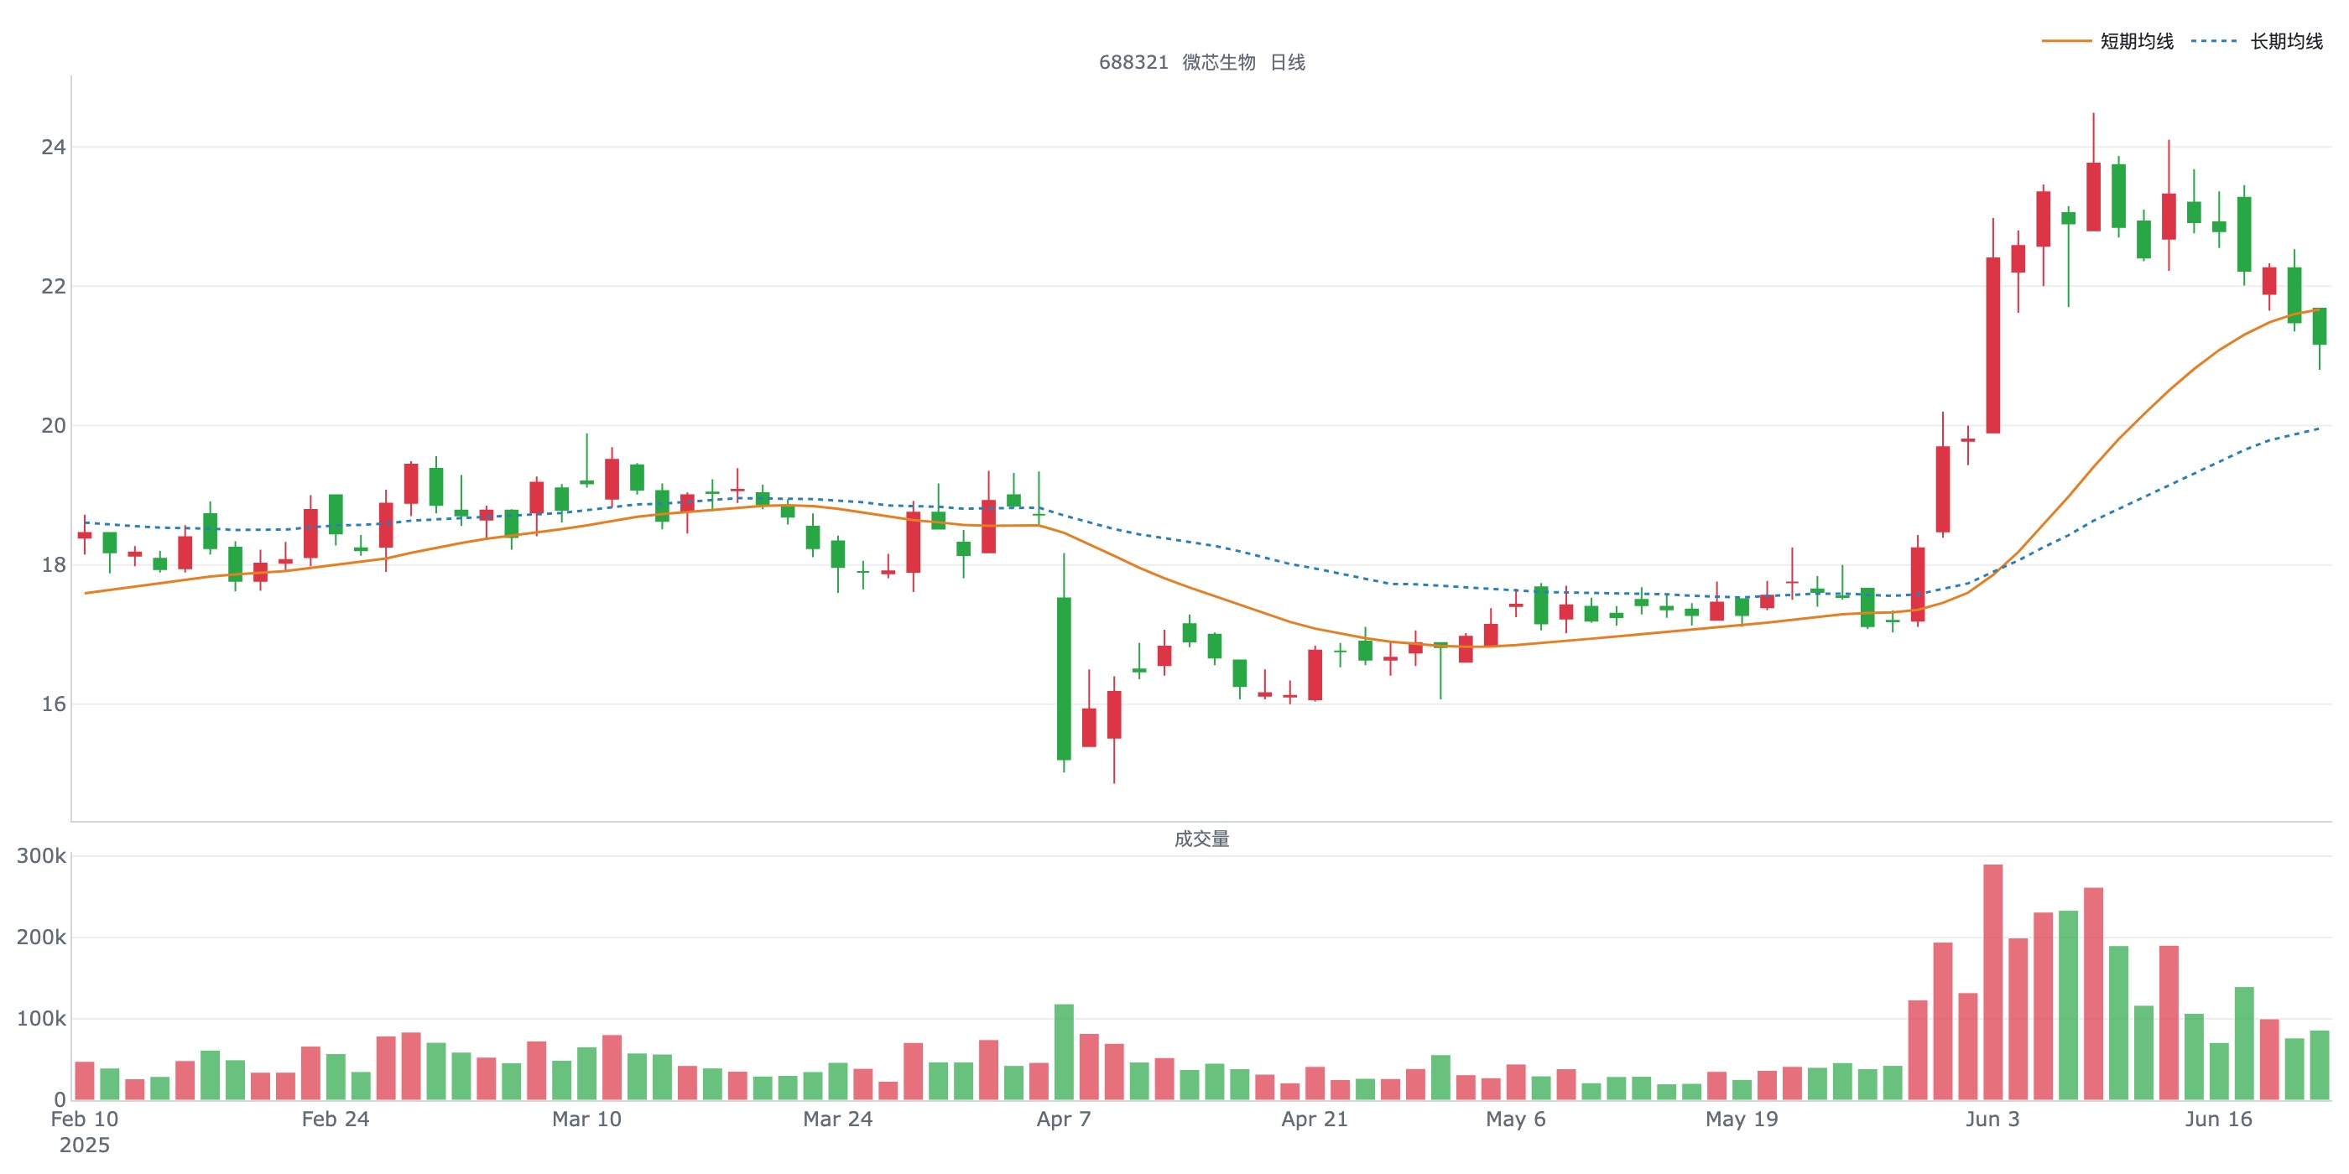Viewport: 2349px width, 1174px height.
Task: Click the dotted blue line swatch in legend
Action: [x=2215, y=41]
